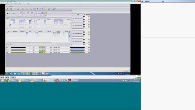
Task: Open VLC's View menu
Action: [x=24, y=3]
